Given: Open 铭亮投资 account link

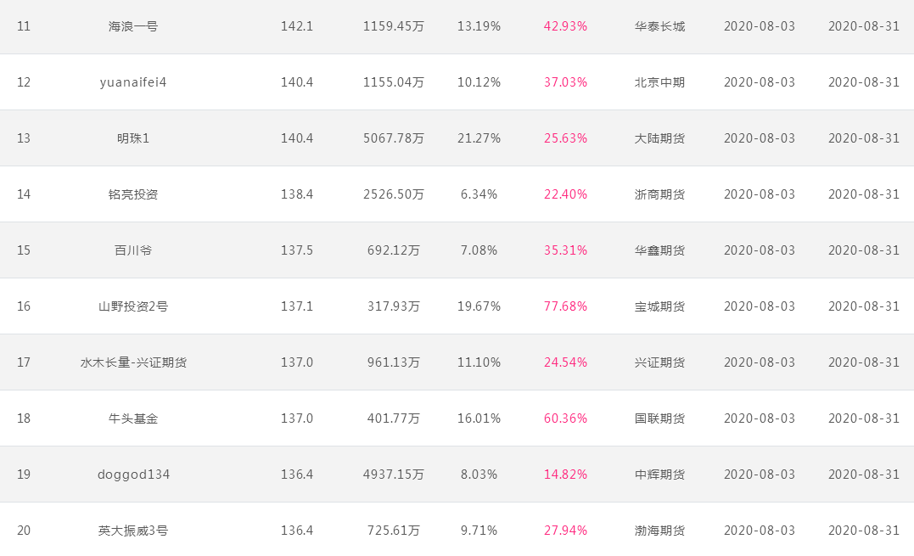Looking at the screenshot, I should [x=133, y=194].
